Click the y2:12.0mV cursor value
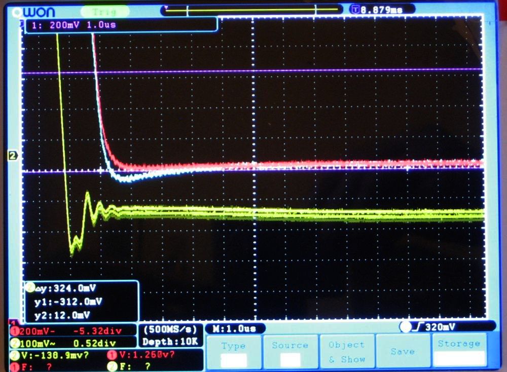The height and width of the screenshot is (372, 507). click(62, 315)
